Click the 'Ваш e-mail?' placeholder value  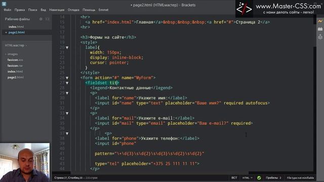[x=213, y=123]
